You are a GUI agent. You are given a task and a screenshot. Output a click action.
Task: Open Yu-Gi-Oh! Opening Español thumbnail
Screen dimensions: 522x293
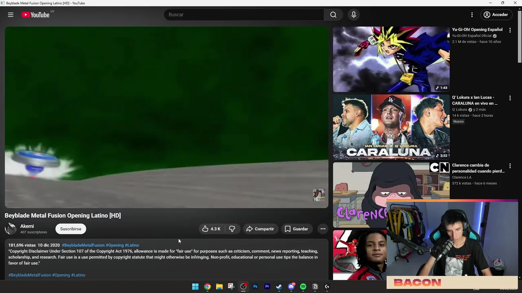coord(391,59)
